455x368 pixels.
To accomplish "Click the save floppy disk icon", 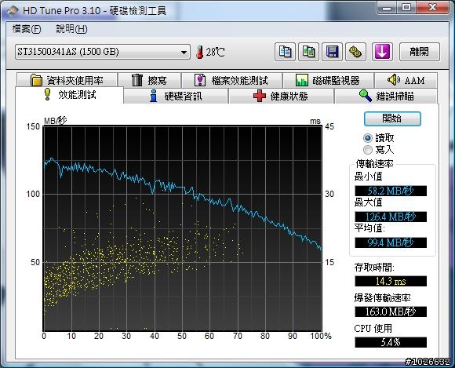I will pyautogui.click(x=333, y=52).
